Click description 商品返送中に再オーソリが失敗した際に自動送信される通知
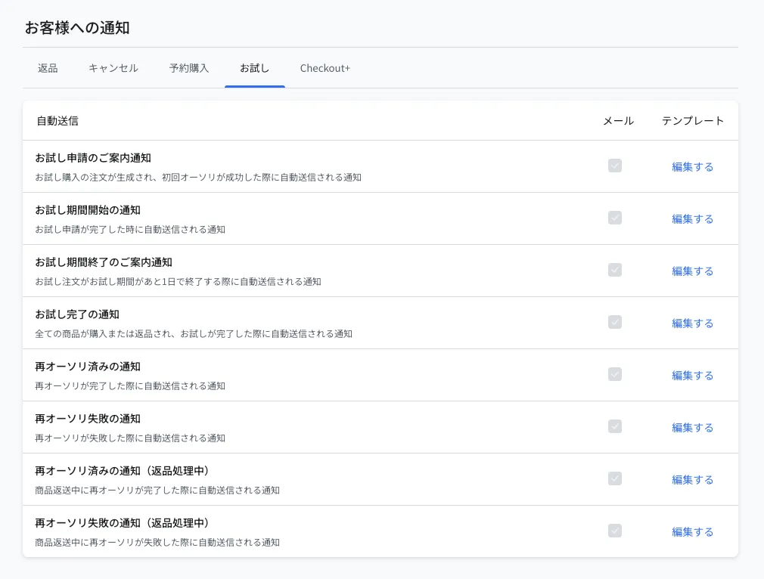Image resolution: width=764 pixels, height=579 pixels. click(157, 542)
